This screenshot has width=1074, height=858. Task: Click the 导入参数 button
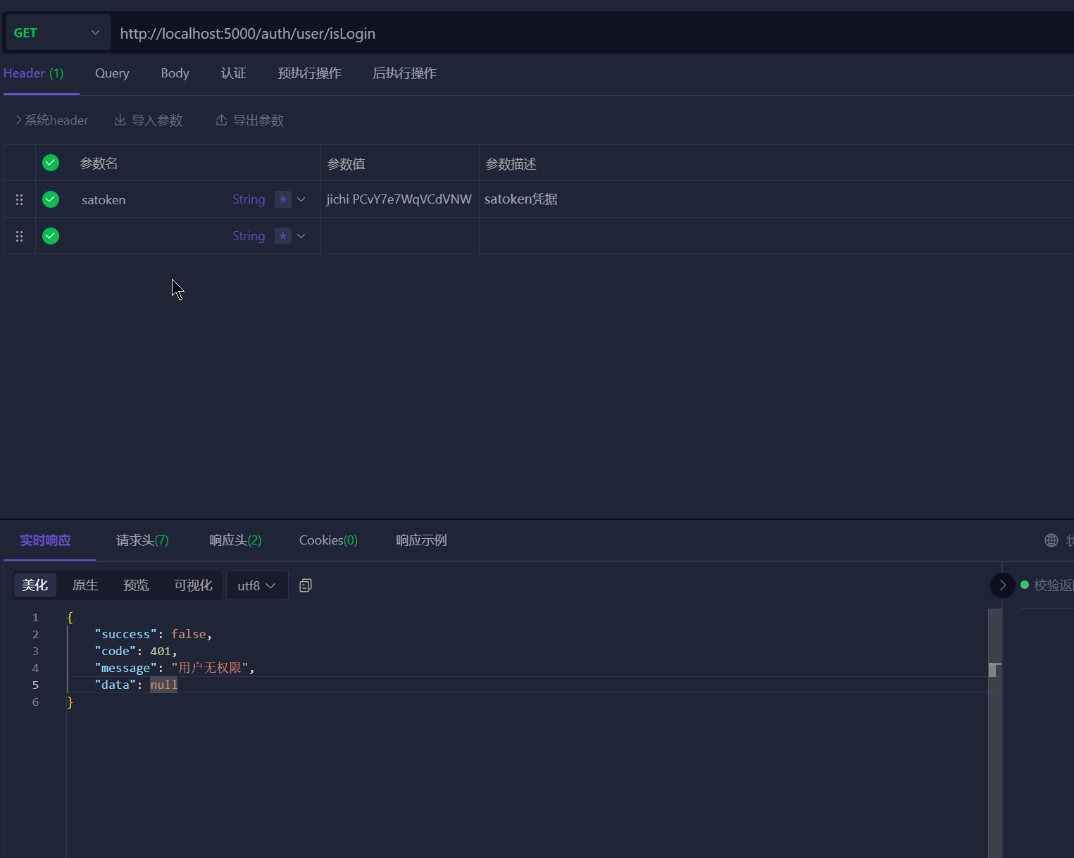[149, 120]
